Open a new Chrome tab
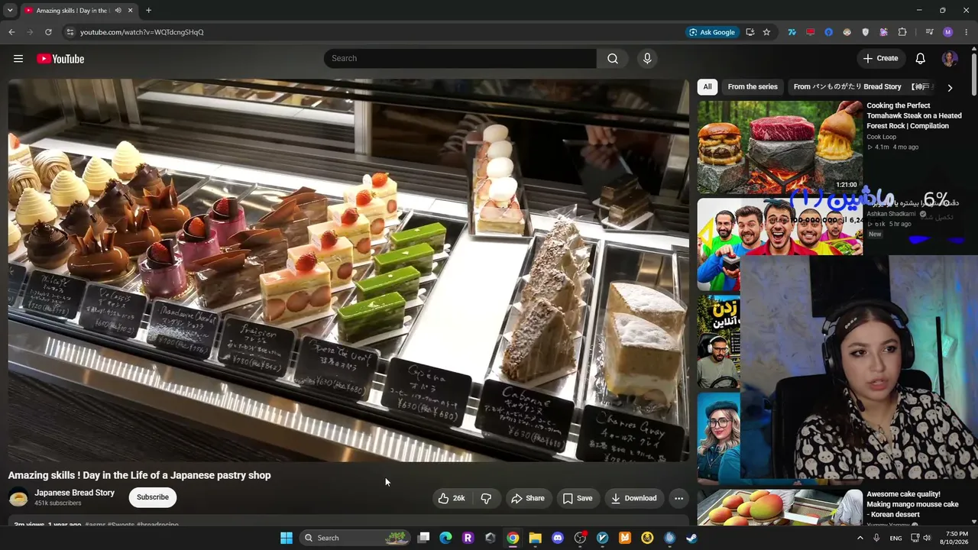This screenshot has width=978, height=550. click(148, 11)
